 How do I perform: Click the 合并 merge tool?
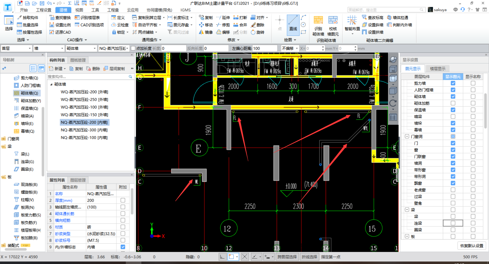point(240,25)
